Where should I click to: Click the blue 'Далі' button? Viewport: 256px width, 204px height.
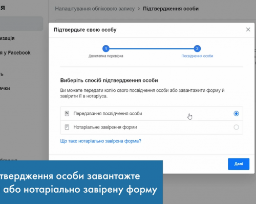239,164
